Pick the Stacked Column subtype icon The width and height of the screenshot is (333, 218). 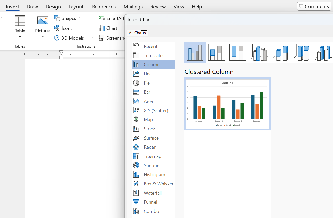[216, 52]
